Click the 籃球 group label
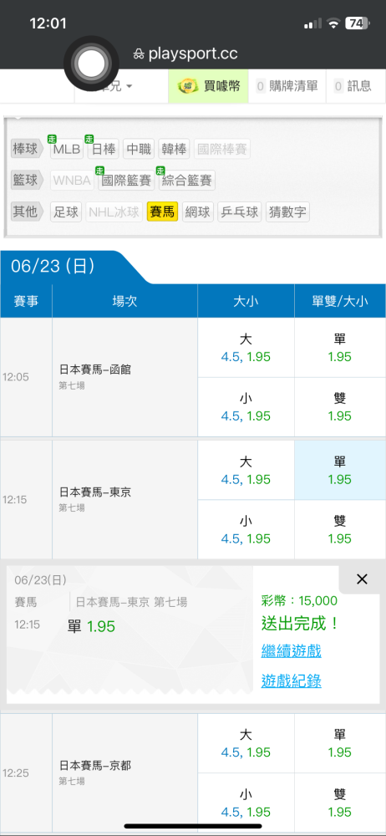 point(28,181)
